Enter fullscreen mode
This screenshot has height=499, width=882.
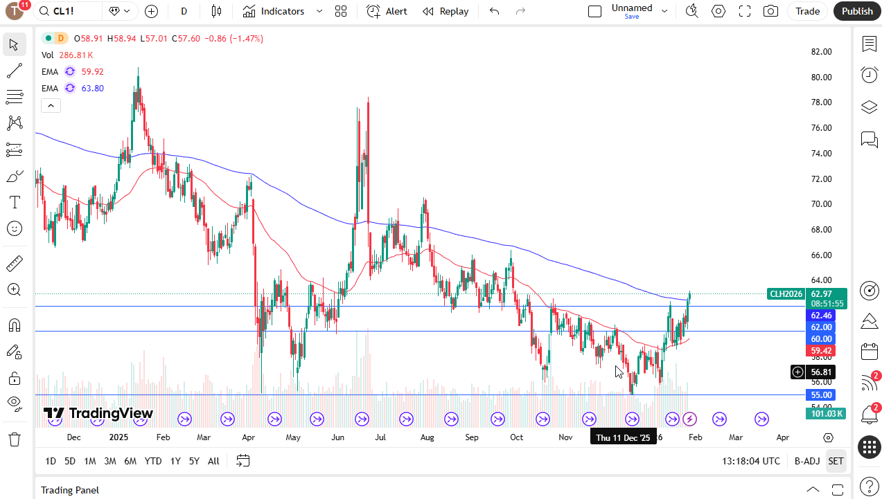point(745,11)
